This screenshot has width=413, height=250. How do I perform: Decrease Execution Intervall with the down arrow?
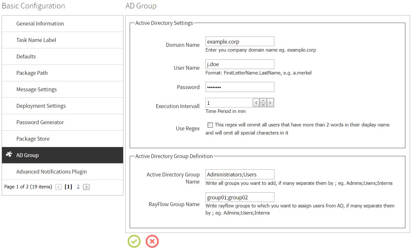(263, 105)
